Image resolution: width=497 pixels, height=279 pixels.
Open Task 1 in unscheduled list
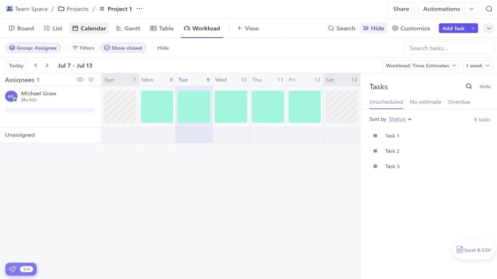(392, 136)
